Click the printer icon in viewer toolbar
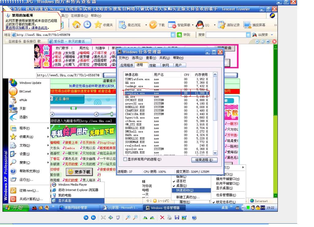This screenshot has width=314, height=227. [169, 218]
